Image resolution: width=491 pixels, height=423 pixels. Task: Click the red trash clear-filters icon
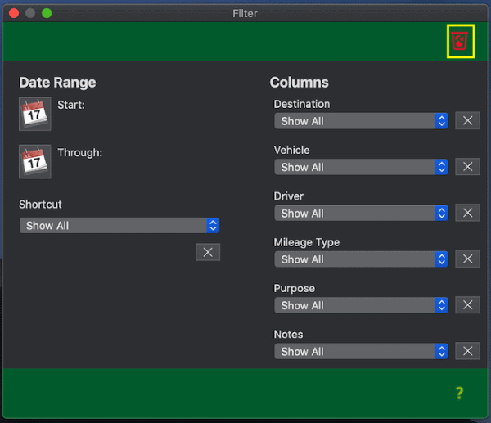point(460,40)
